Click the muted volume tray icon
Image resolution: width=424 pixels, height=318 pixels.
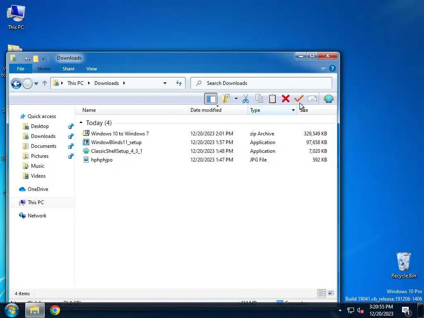[360, 311]
